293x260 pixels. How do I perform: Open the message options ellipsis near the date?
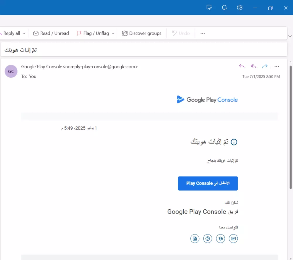(277, 66)
